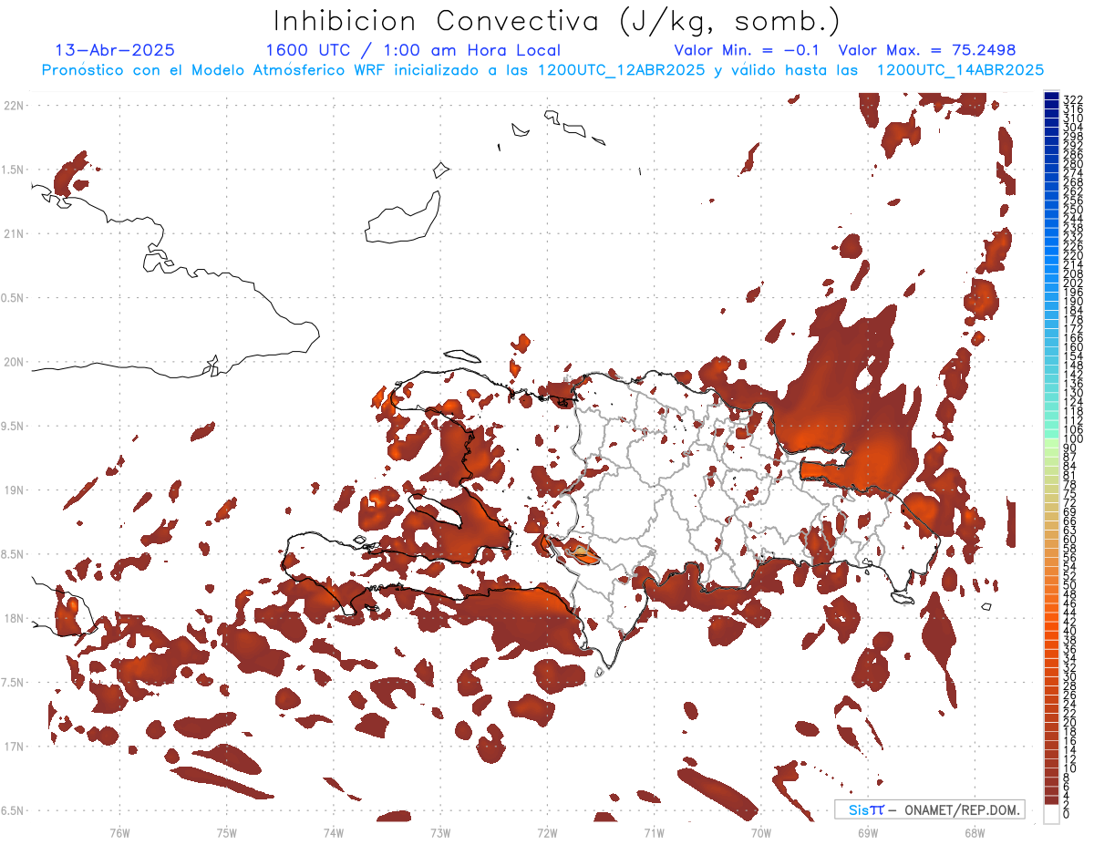
Task: Click the "21N" latitude label
Action: tap(14, 234)
